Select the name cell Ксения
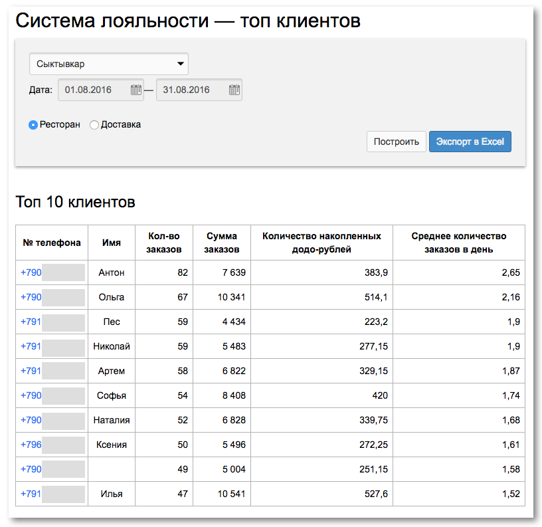 tap(112, 445)
